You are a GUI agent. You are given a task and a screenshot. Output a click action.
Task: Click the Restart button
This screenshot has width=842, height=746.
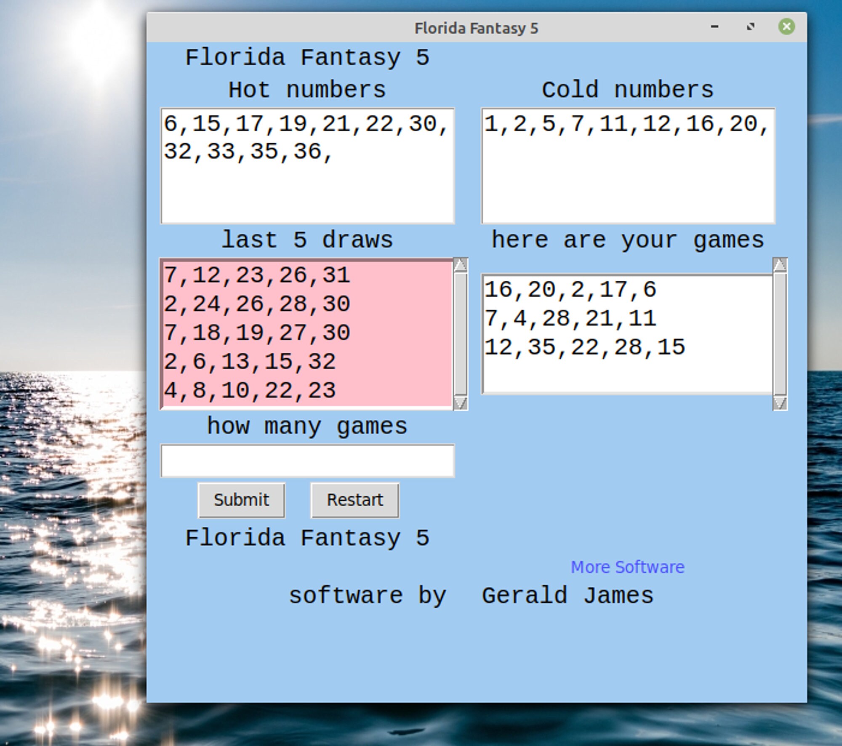point(355,500)
